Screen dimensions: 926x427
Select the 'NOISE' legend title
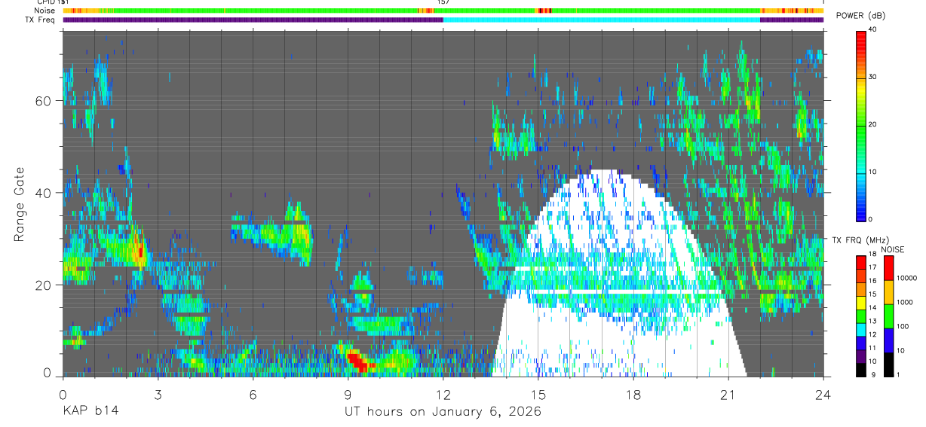coord(893,249)
